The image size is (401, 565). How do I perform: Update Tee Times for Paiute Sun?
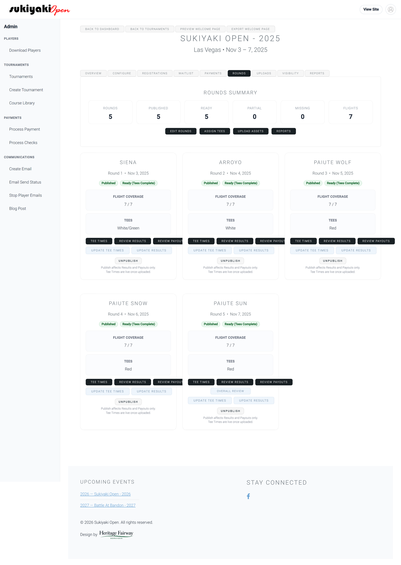210,401
